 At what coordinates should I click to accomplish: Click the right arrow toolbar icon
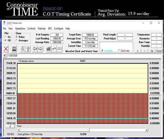point(40,49)
